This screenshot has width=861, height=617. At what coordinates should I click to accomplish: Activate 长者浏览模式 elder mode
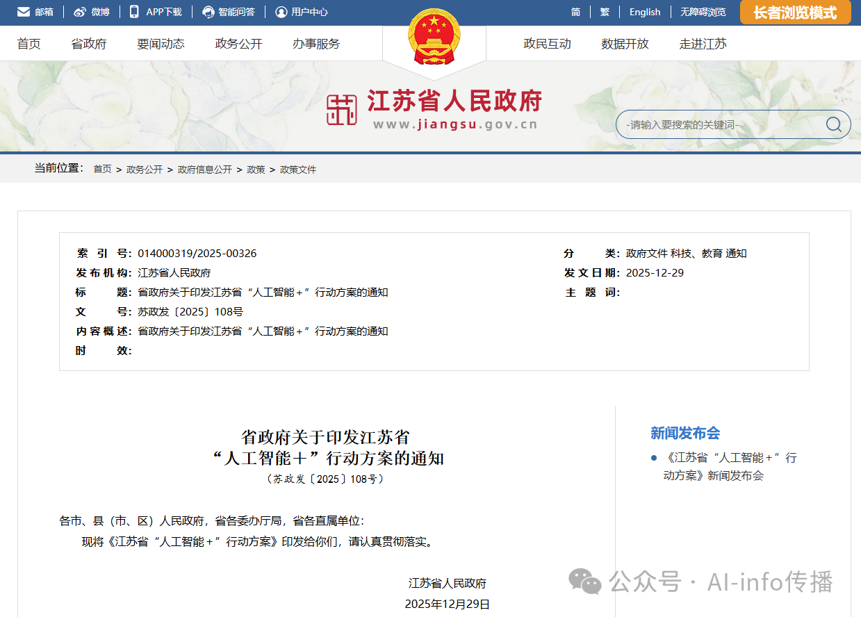(794, 12)
